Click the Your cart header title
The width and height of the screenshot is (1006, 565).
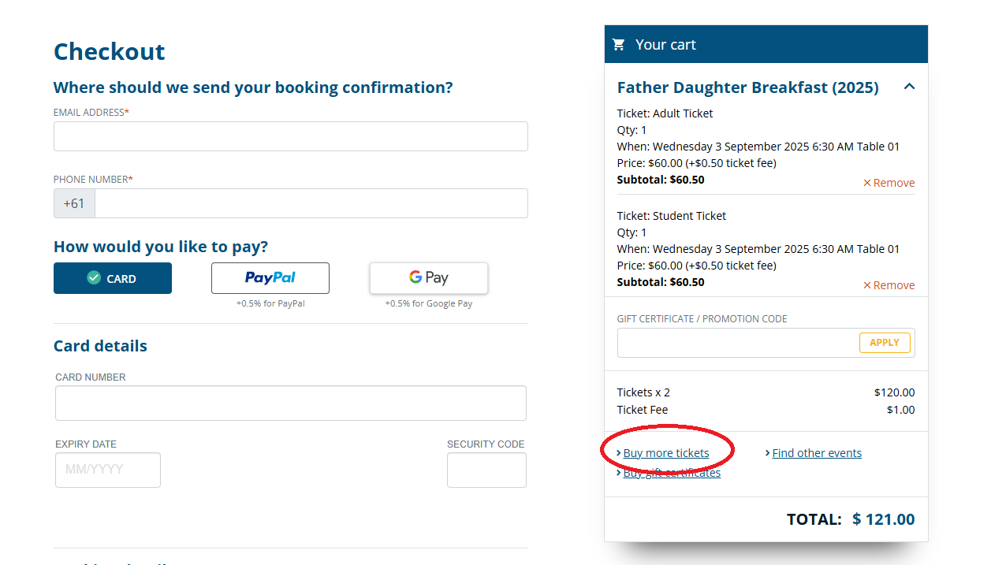665,45
